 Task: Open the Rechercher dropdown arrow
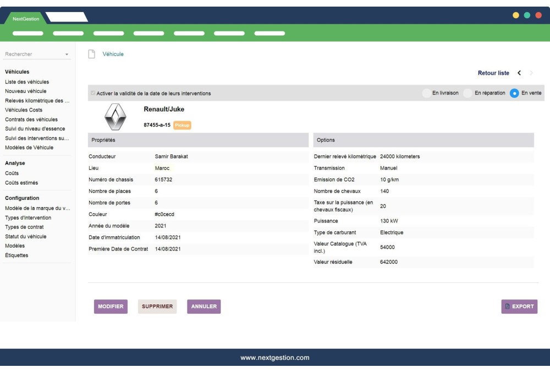67,54
